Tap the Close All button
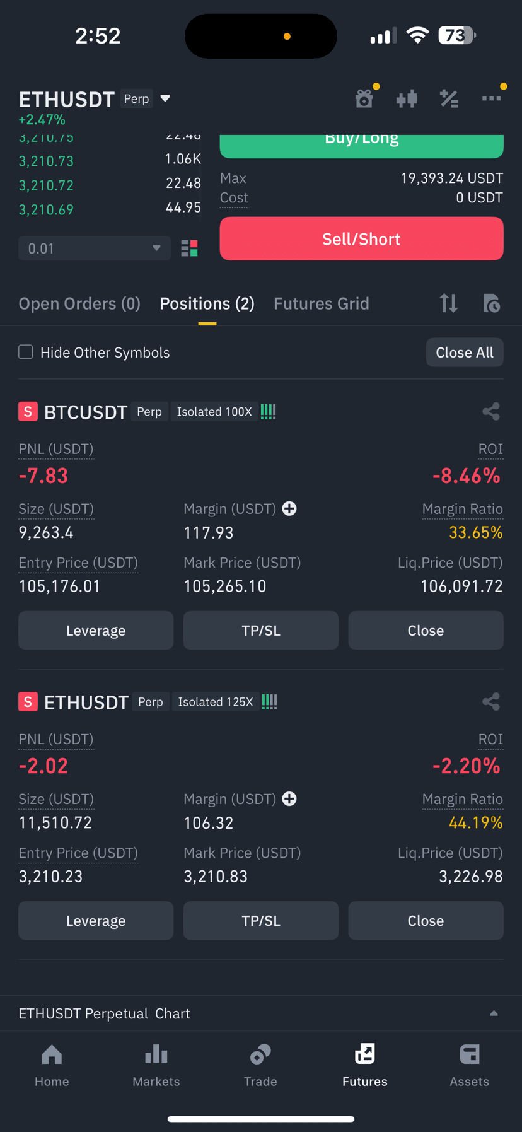The image size is (522, 1132). (465, 353)
